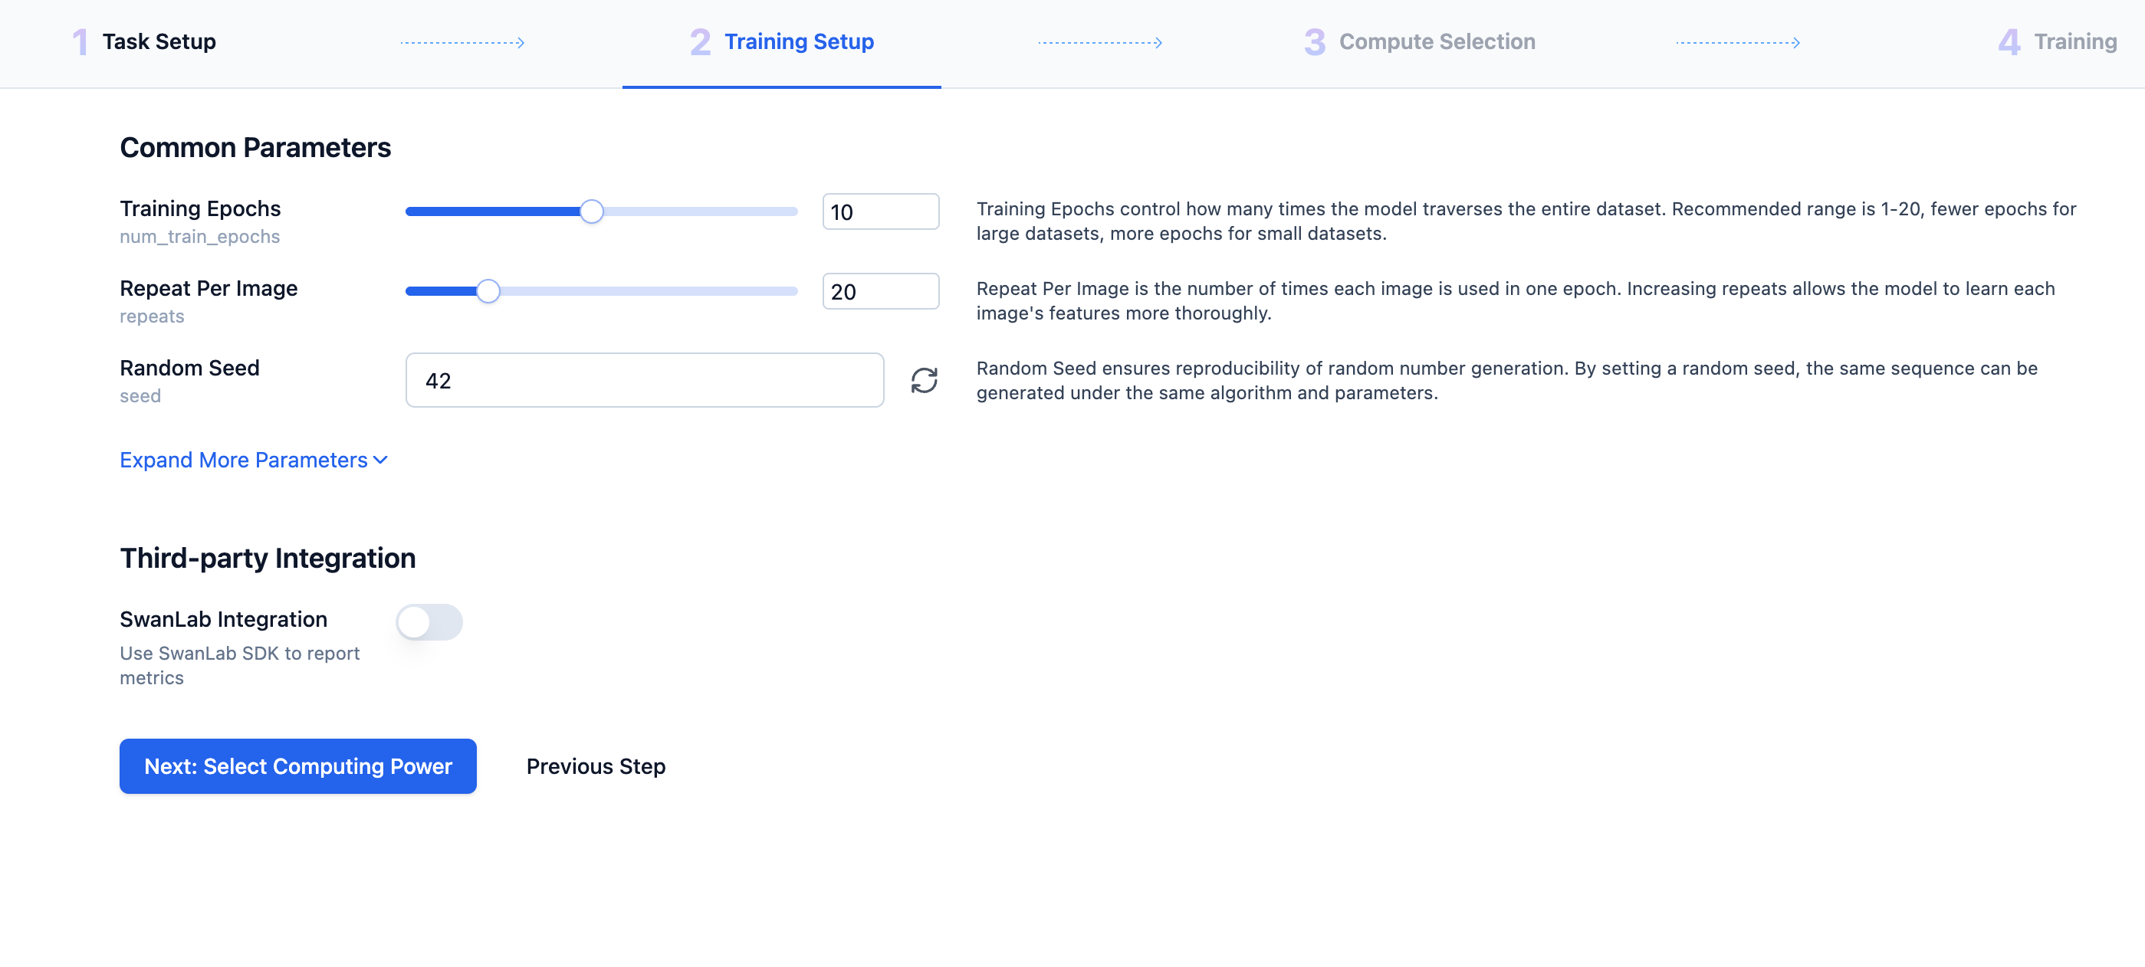Click the Previous Step button

[x=596, y=765]
